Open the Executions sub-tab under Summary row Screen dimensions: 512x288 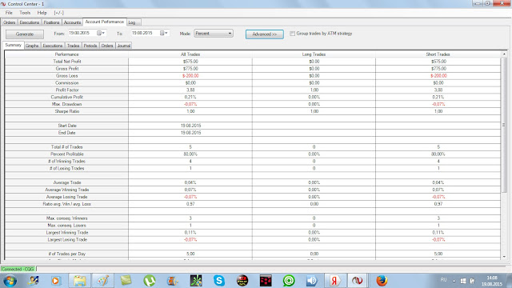point(52,46)
